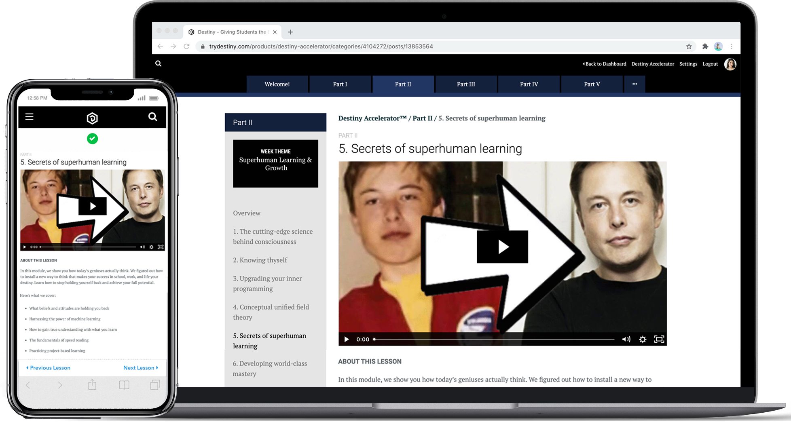Open video settings gear on the laptop player

tap(643, 339)
